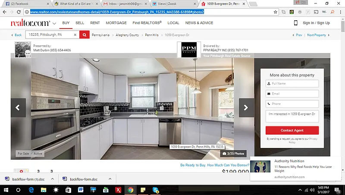Show hidden system tray icons
345x195 pixels.
tap(300, 190)
